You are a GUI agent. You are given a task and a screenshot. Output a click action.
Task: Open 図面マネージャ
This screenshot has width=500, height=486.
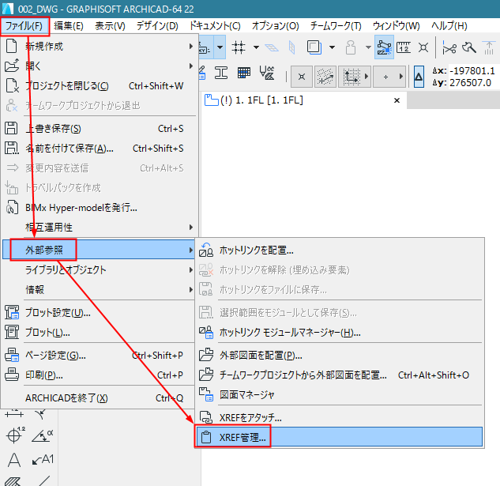340,395
